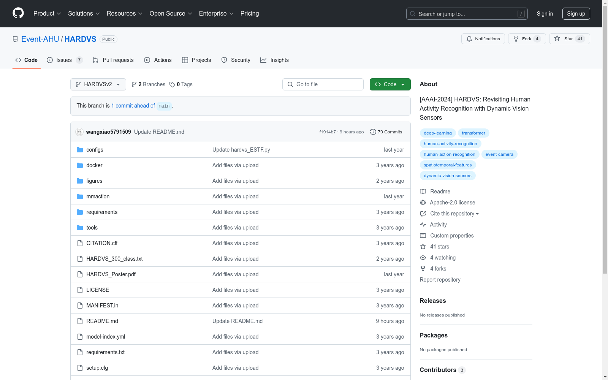Star the HARDVS repository
608x380 pixels.
tap(569, 39)
